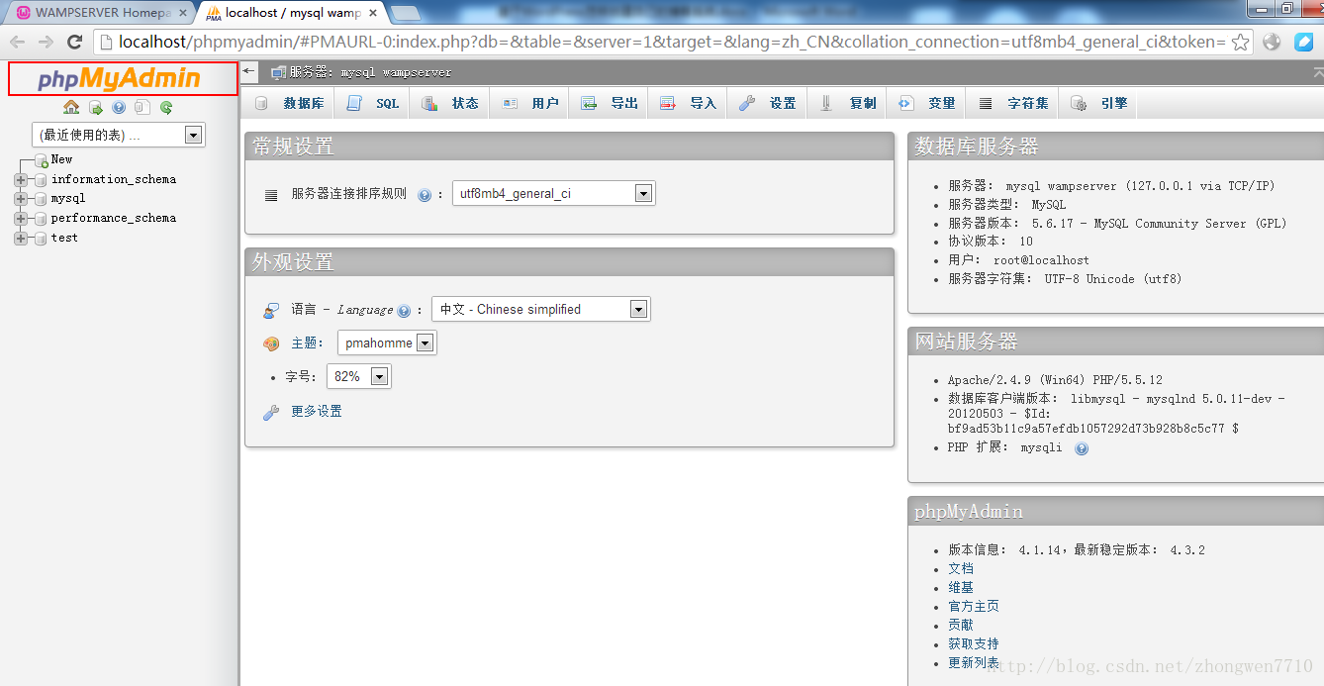Image resolution: width=1324 pixels, height=686 pixels.
Task: Open the 复制 tab
Action: [x=847, y=103]
